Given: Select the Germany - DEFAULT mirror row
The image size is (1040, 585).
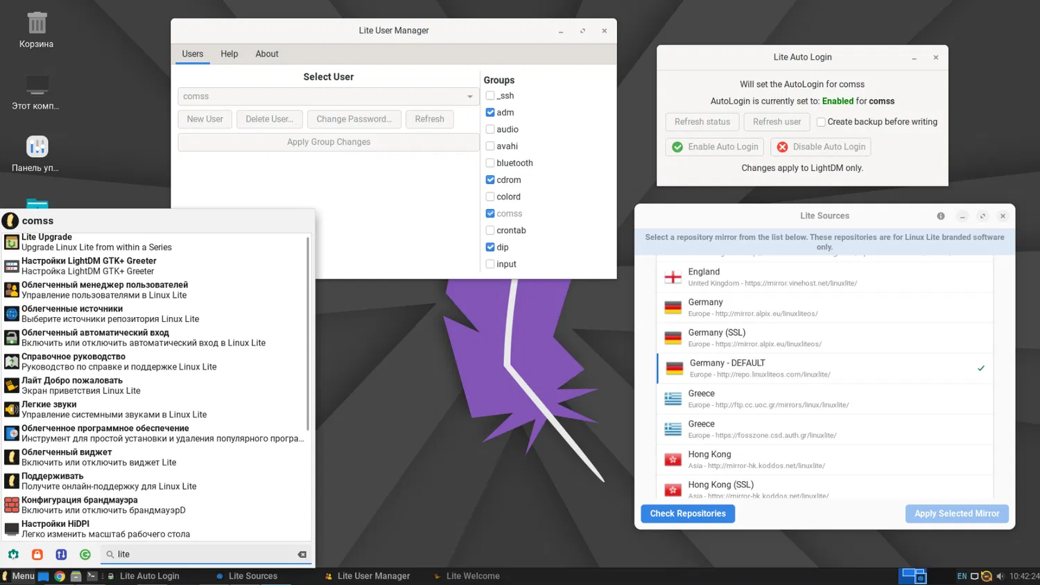Looking at the screenshot, I should tap(825, 368).
